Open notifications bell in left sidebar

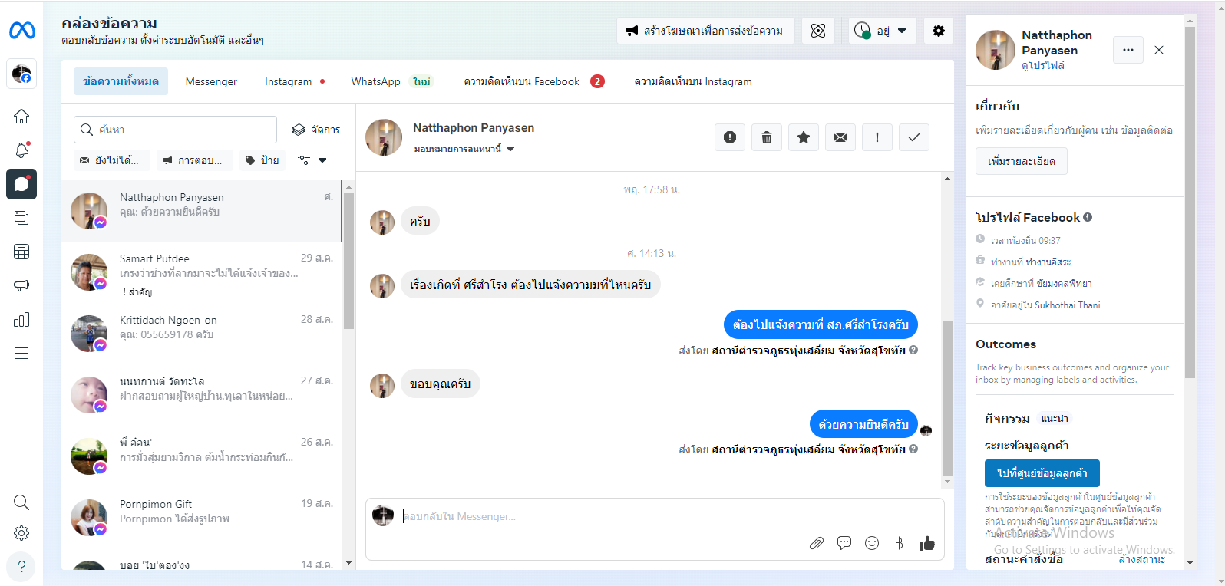coord(21,150)
